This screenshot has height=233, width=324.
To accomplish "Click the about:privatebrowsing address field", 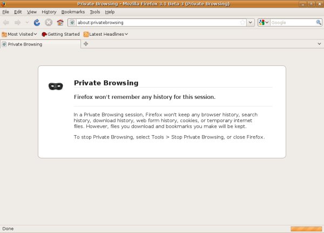I will click(158, 22).
